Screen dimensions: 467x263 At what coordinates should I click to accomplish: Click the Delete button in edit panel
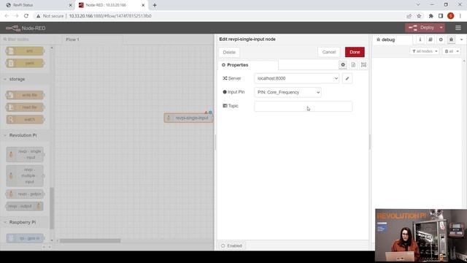[x=229, y=52]
